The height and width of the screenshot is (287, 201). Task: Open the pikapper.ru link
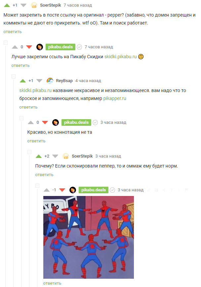click(x=115, y=98)
